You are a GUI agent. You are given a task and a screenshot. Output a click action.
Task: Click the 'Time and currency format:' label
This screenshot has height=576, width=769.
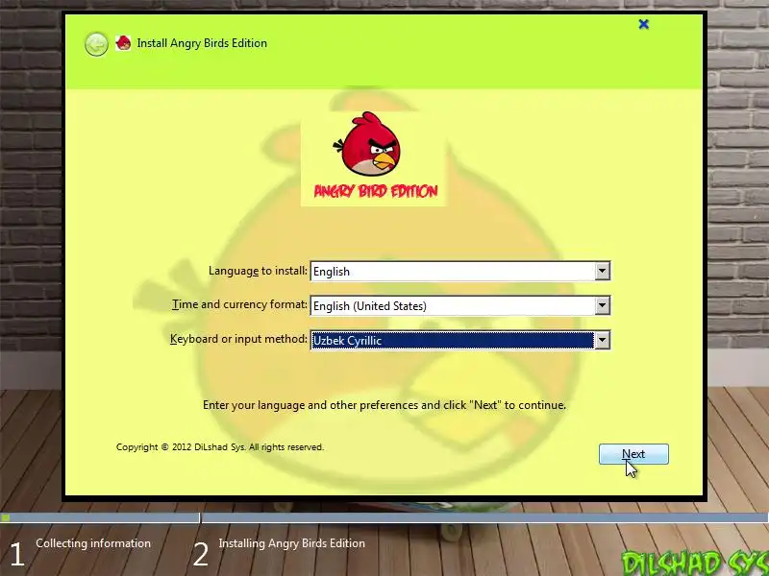pyautogui.click(x=239, y=304)
